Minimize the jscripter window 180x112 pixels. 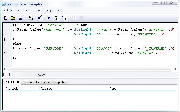click(156, 3)
